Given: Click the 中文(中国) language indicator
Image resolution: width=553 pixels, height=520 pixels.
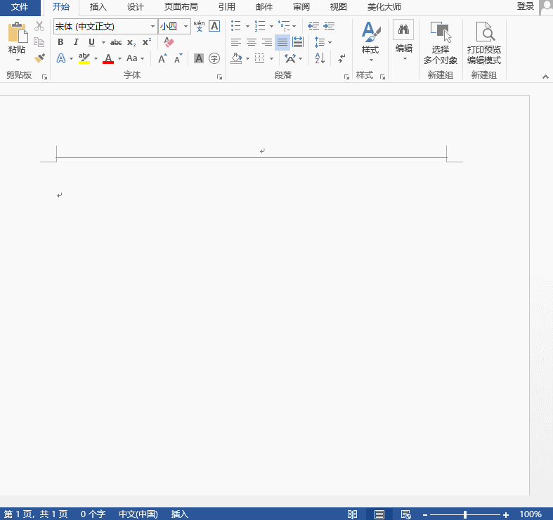Looking at the screenshot, I should 138,514.
